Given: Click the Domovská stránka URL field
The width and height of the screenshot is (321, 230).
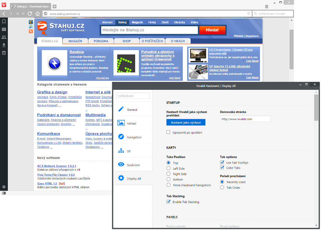Looking at the screenshot, I should [245, 119].
